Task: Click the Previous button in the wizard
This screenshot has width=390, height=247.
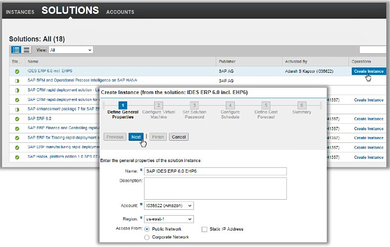Action: click(x=115, y=137)
